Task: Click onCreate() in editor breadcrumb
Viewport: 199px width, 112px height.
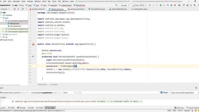Action: tap(54, 84)
